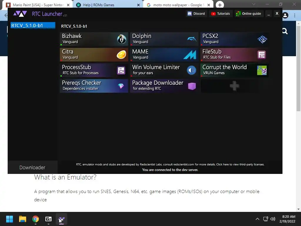Screen dimensions: 301x226
Task: Open Citra Vanguard via the orange icon
Action: (121, 55)
